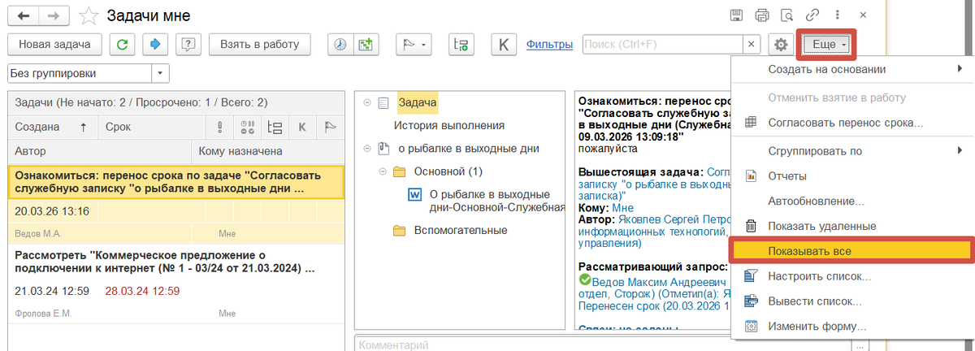975x351 pixels.
Task: Select 'Вывести список...' menu item
Action: tap(815, 301)
